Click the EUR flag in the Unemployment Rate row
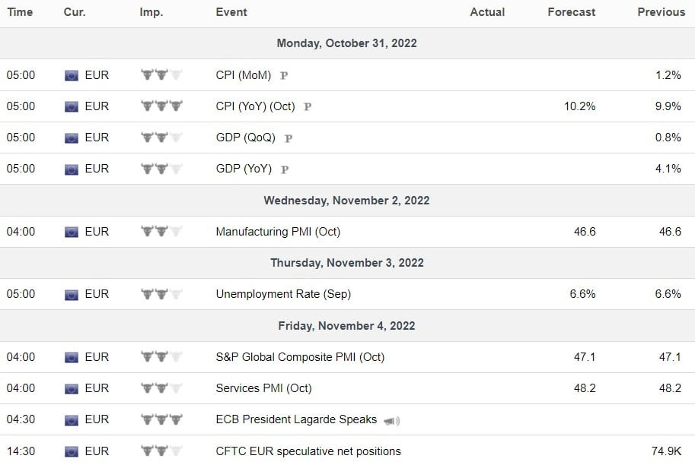Image resolution: width=695 pixels, height=465 pixels. tap(72, 294)
